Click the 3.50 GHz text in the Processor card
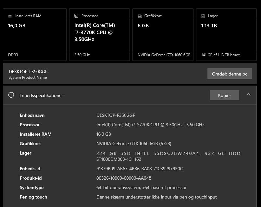 point(82,55)
